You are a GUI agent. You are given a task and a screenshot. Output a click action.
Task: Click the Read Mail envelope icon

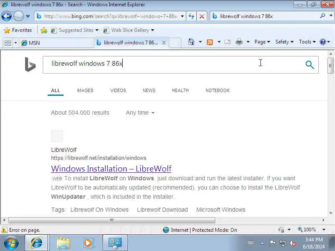tap(227, 42)
